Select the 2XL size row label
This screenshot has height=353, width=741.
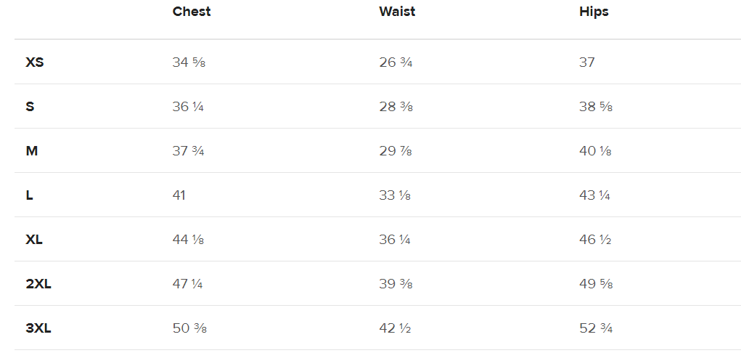[x=38, y=284]
